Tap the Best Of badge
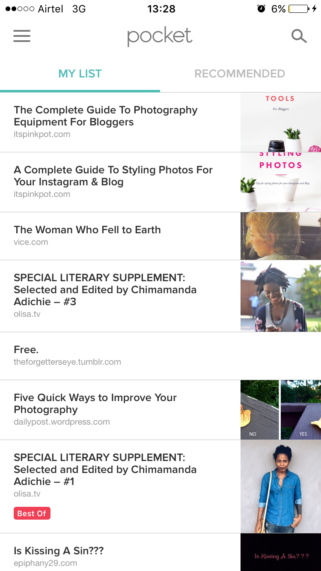This screenshot has height=571, width=321. [x=32, y=513]
